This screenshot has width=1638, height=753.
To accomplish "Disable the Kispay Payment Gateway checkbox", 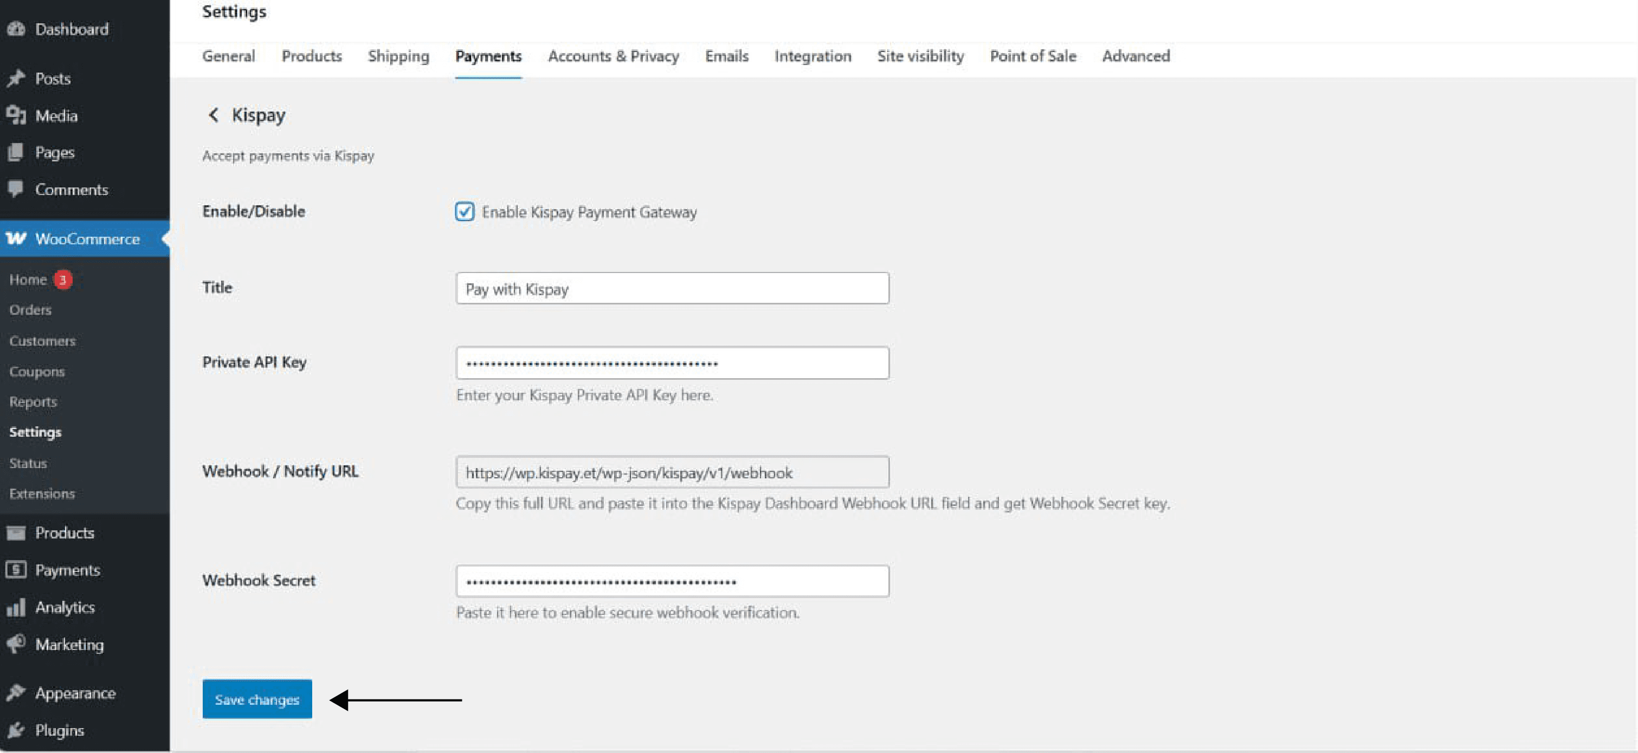I will point(465,212).
